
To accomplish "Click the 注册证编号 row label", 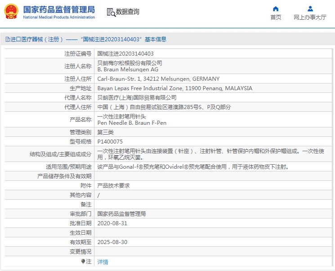I will (78, 54).
